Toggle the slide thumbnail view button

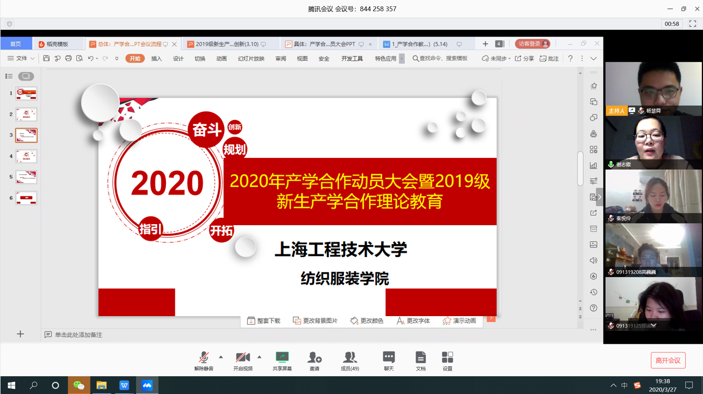point(26,76)
